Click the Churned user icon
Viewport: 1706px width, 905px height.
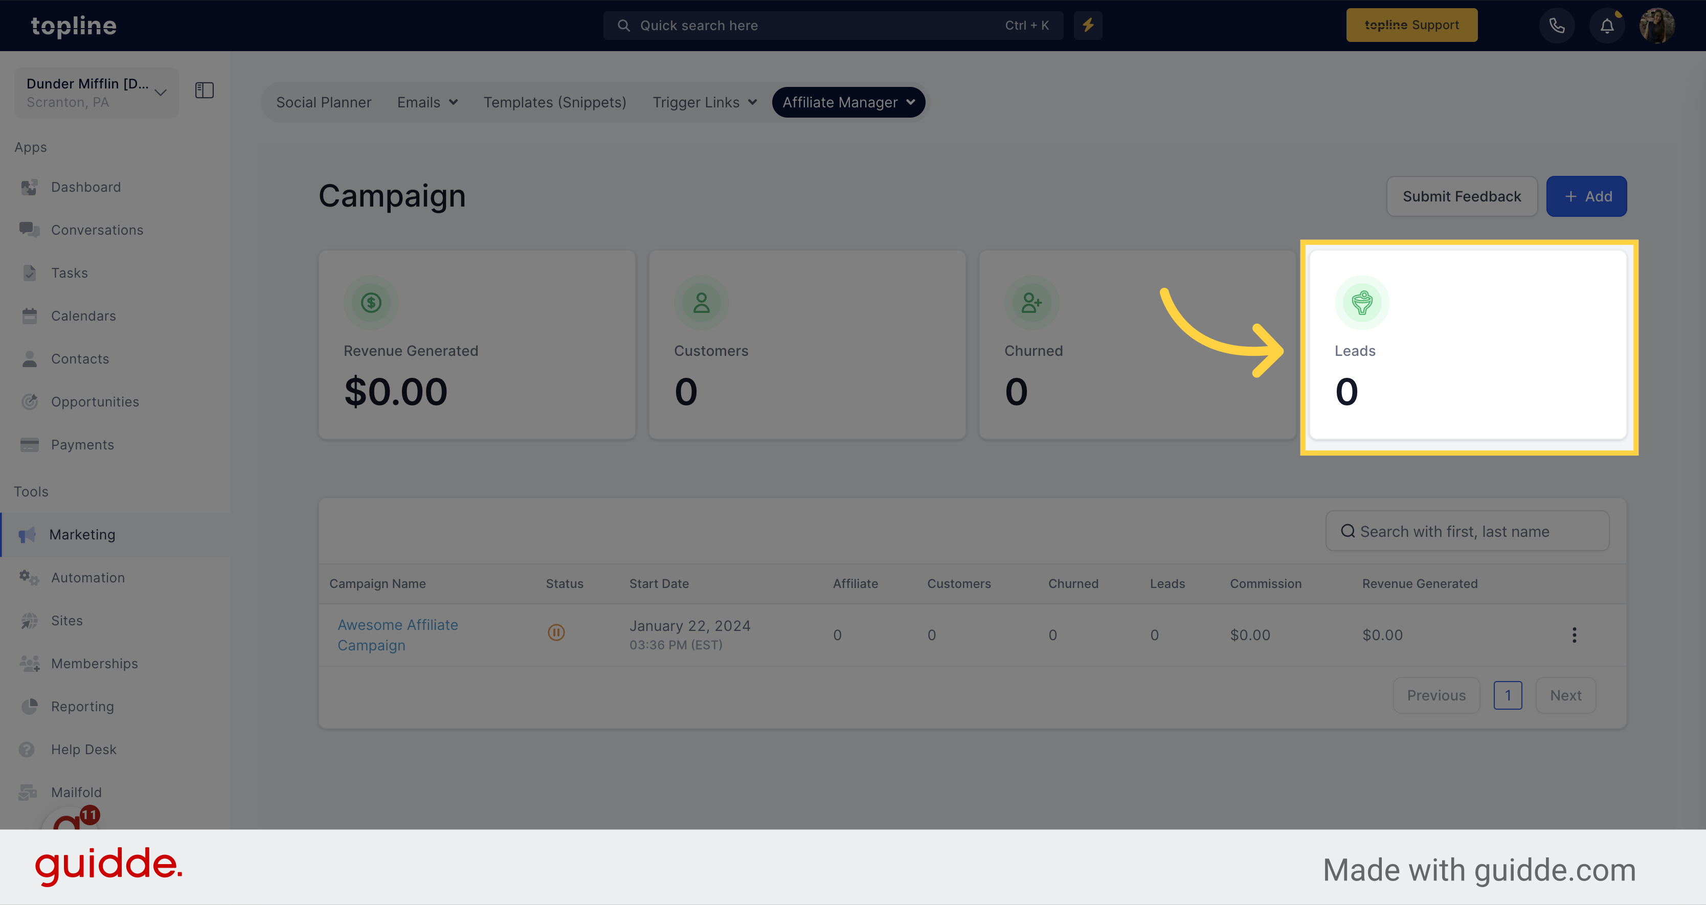coord(1032,303)
